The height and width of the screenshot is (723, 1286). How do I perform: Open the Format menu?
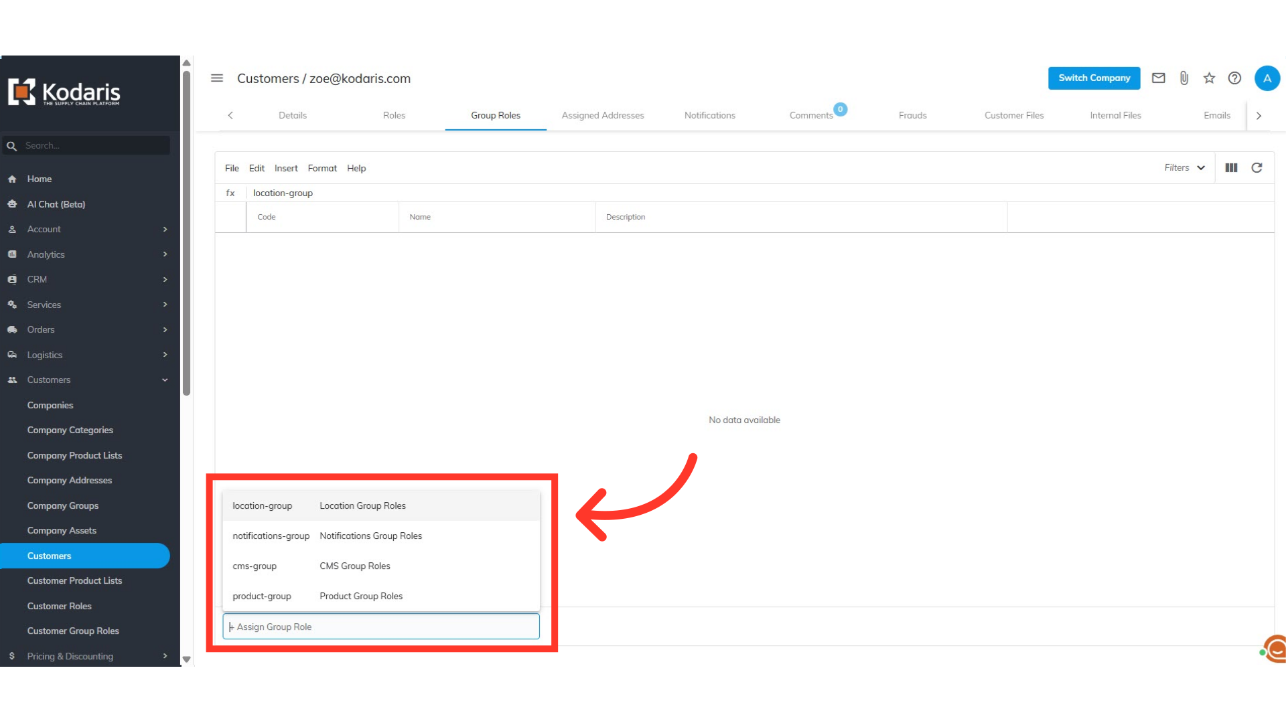(x=322, y=168)
